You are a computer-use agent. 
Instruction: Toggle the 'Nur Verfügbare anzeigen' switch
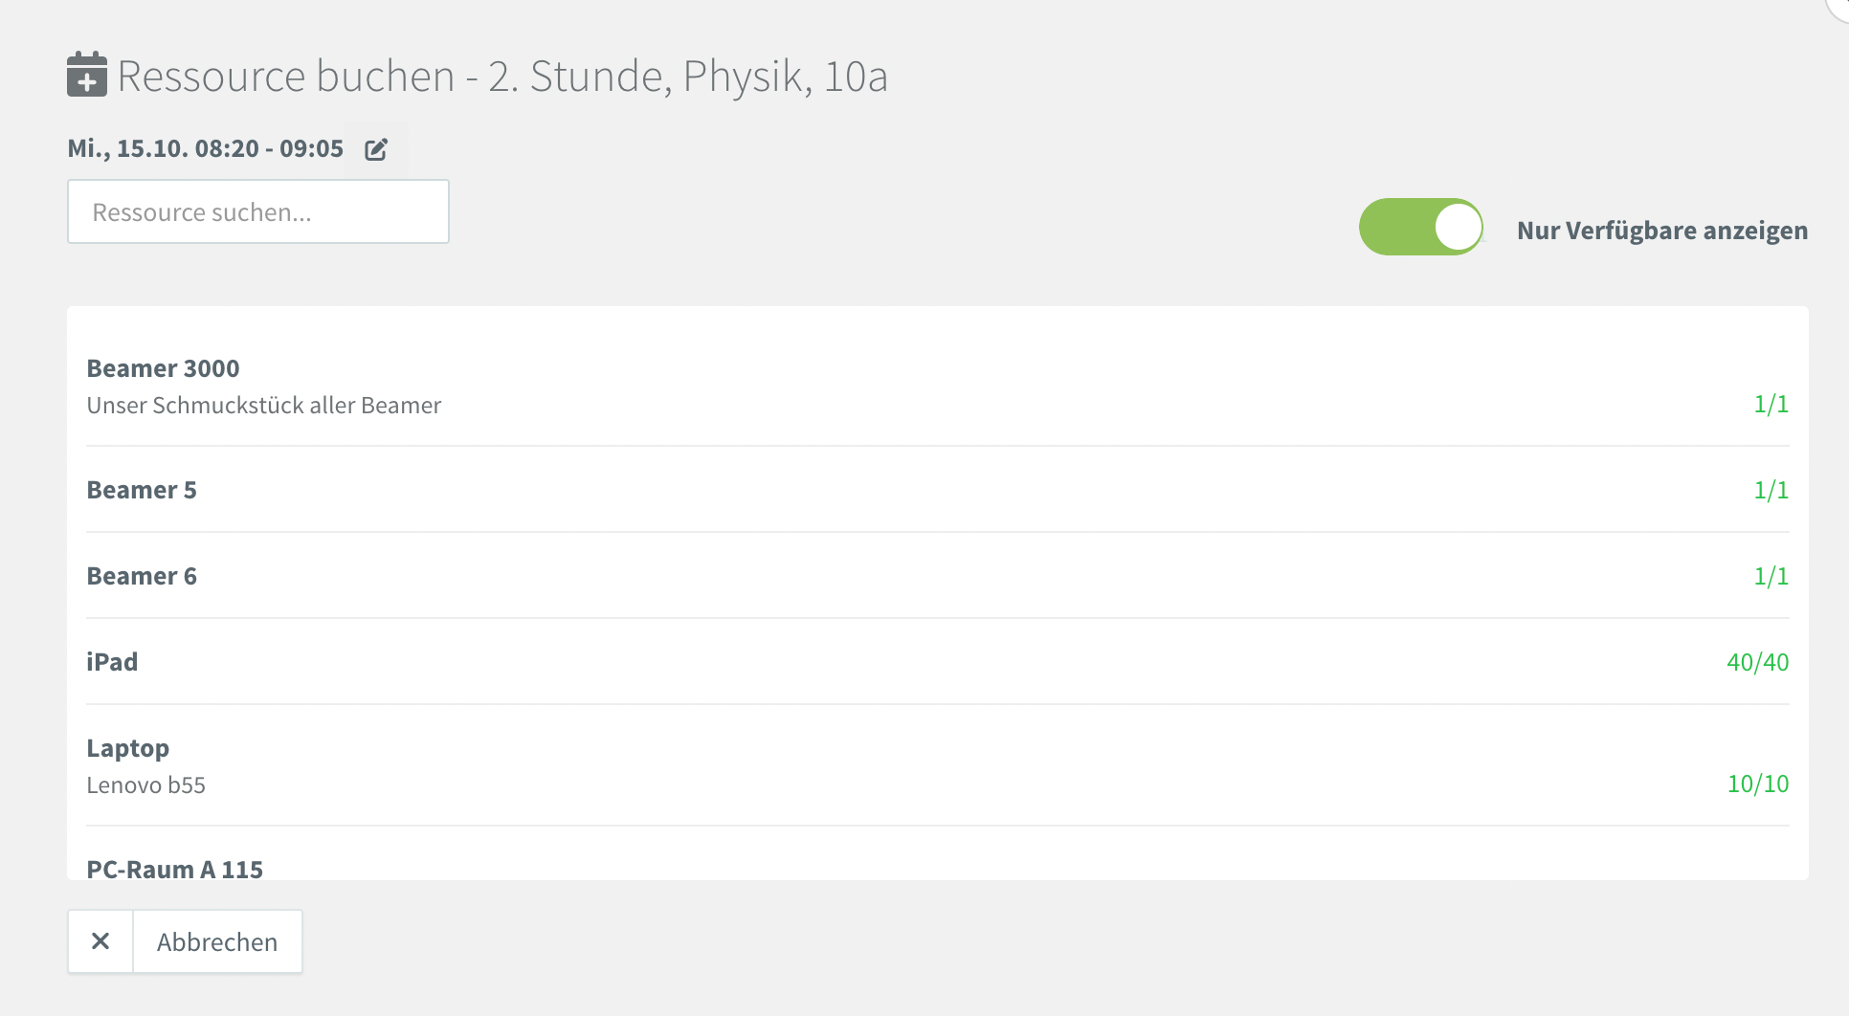[1420, 228]
